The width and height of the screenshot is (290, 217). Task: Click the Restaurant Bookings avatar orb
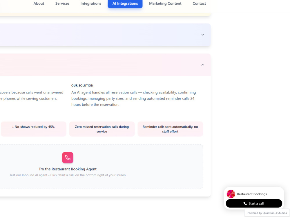pyautogui.click(x=231, y=194)
